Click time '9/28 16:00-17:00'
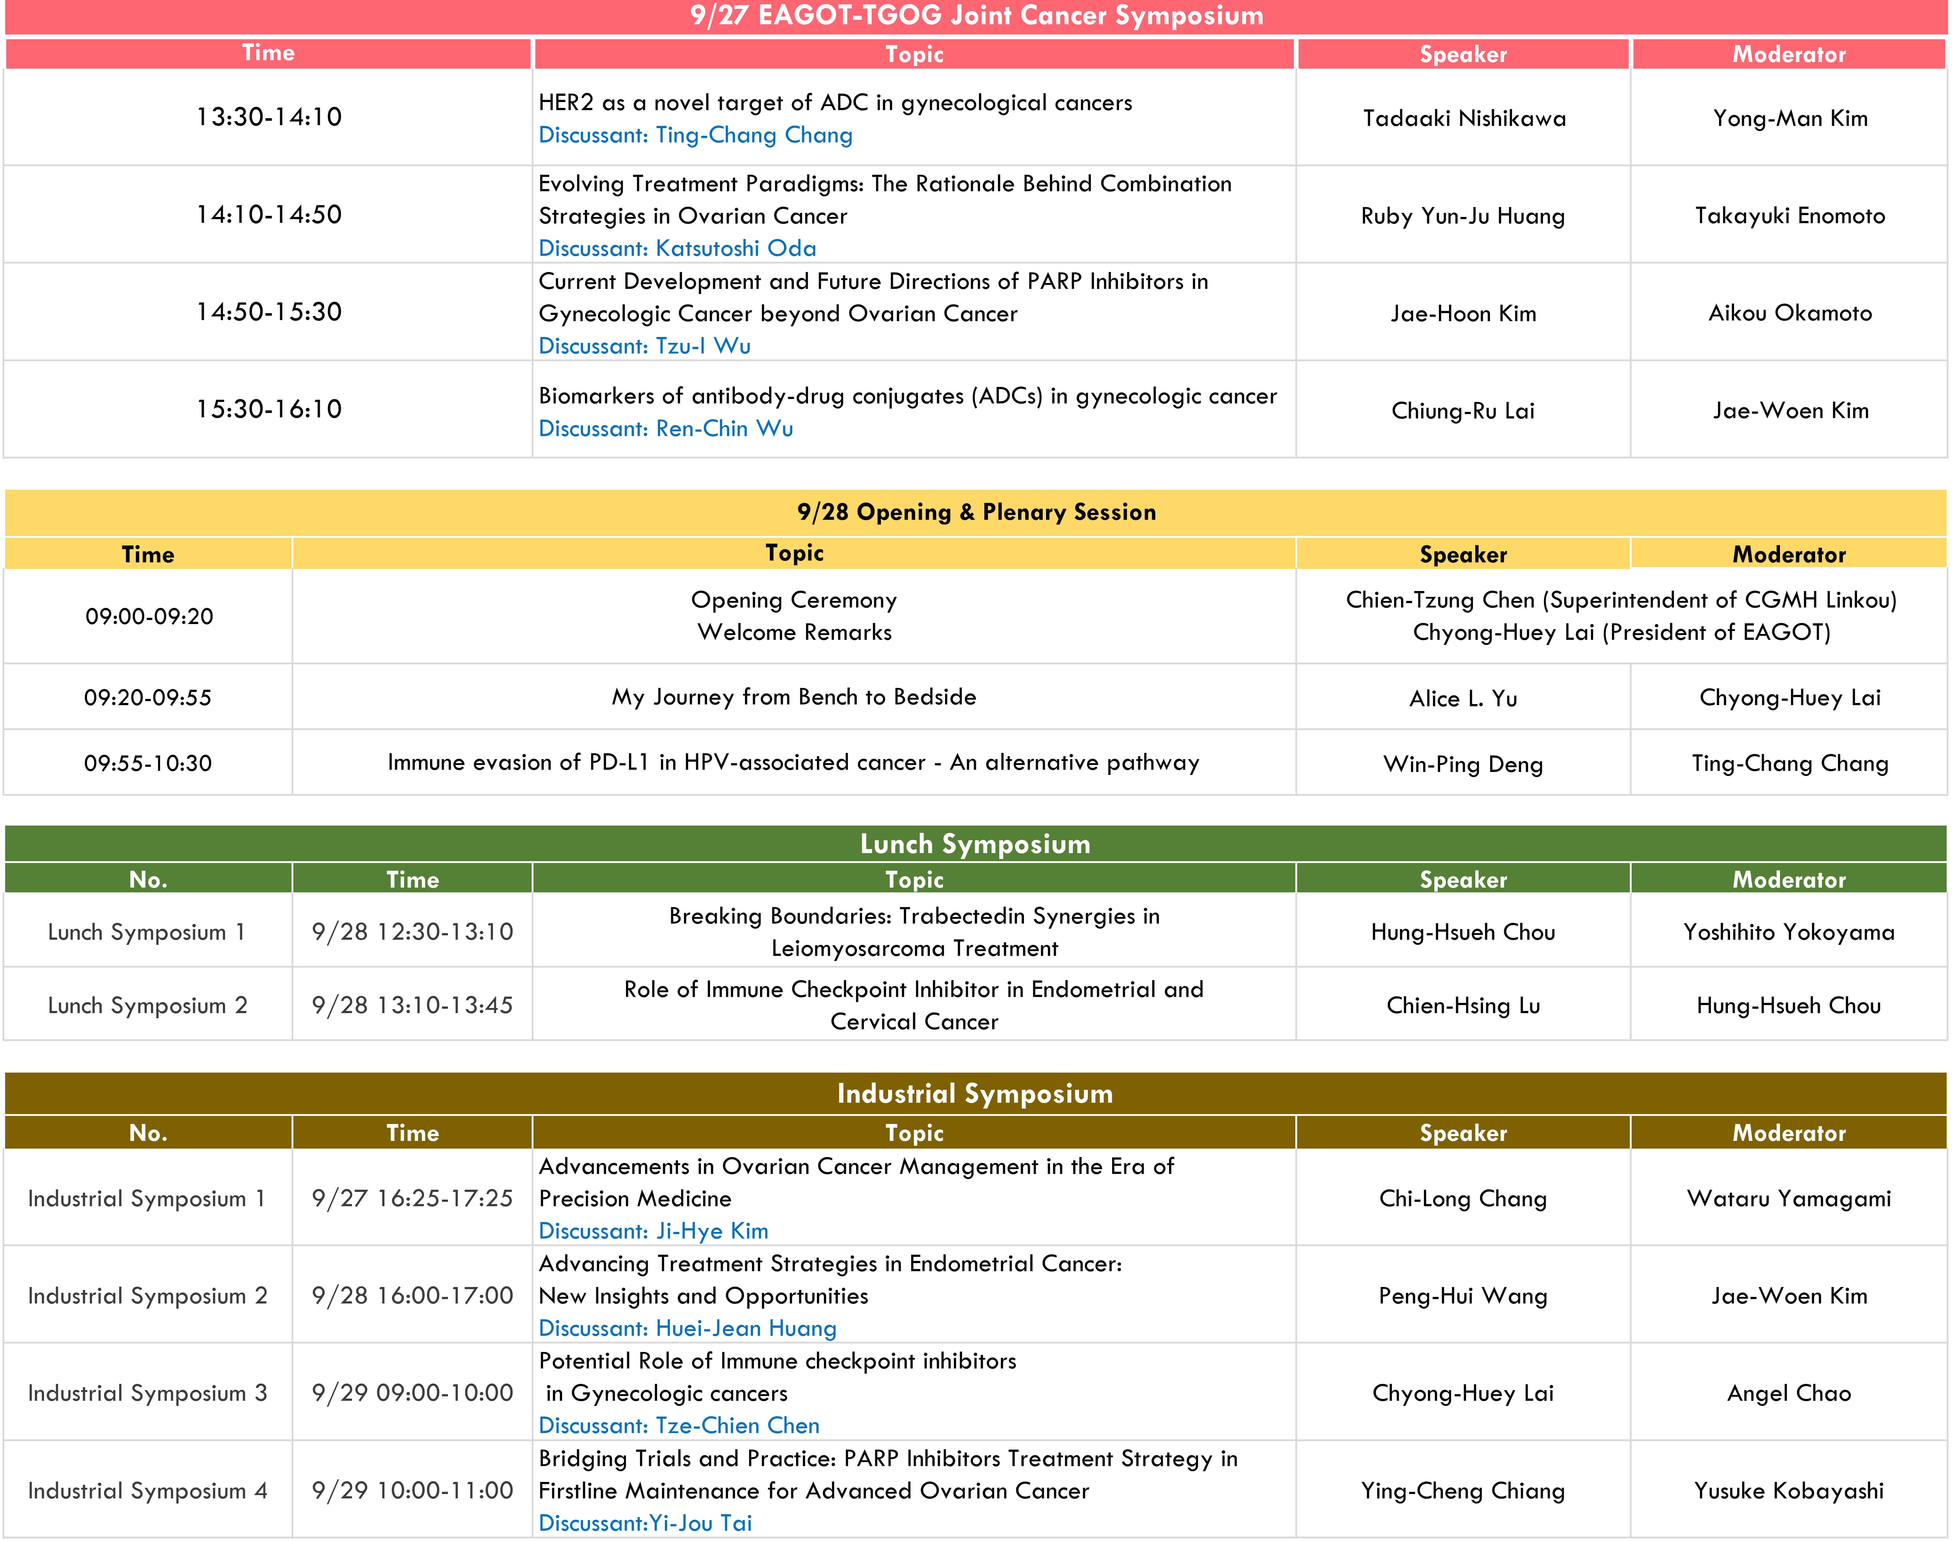The height and width of the screenshot is (1541, 1954). tap(412, 1297)
